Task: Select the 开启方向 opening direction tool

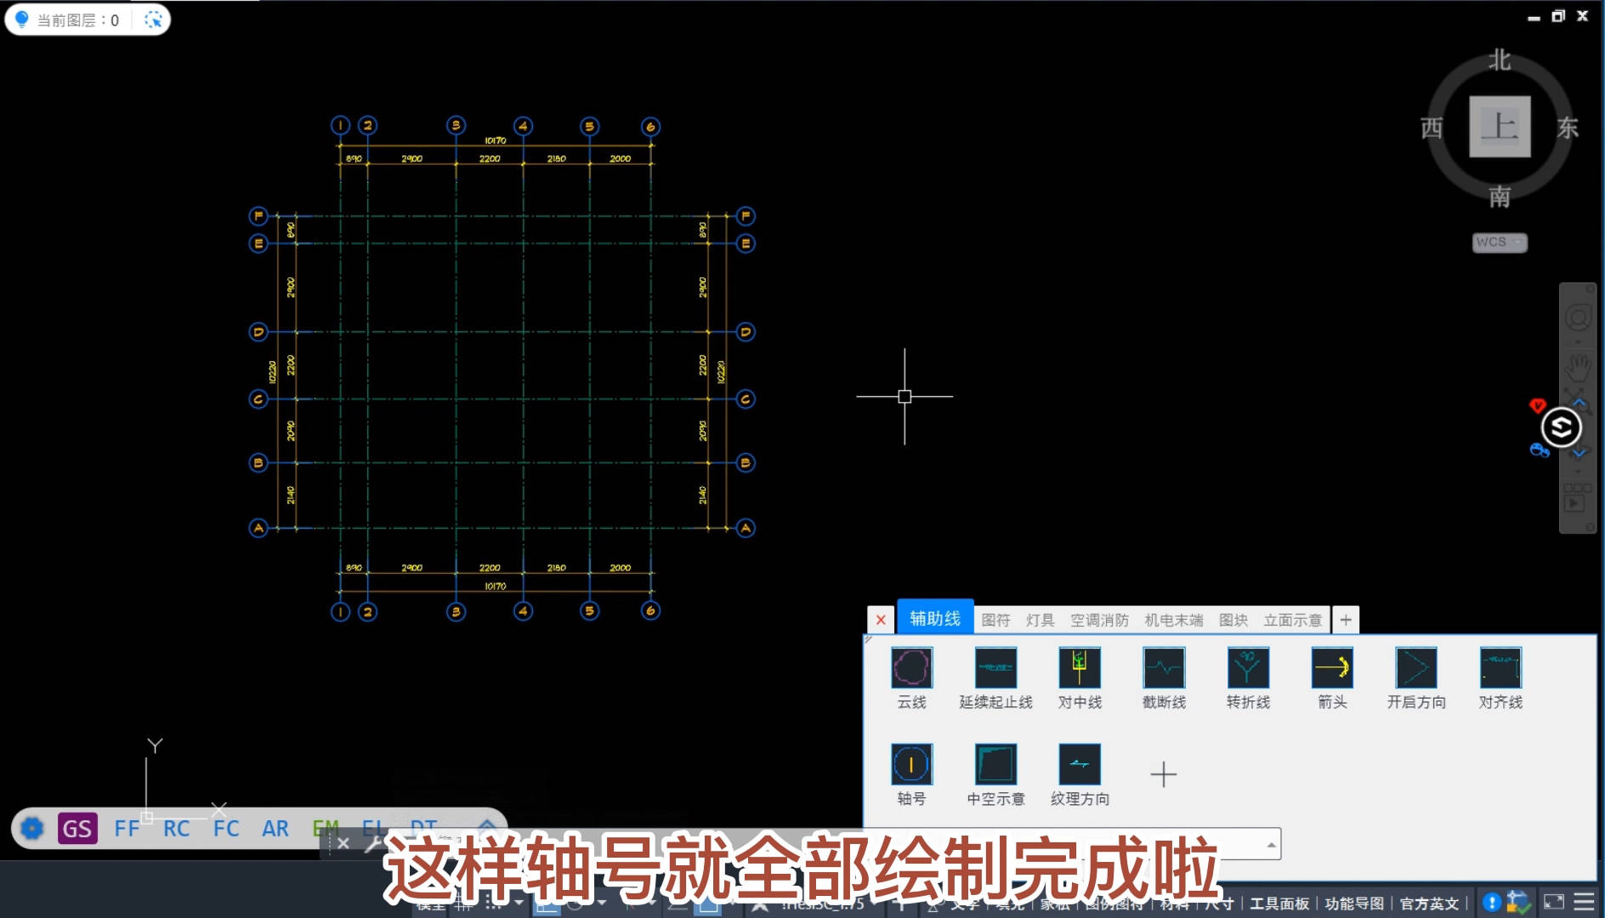Action: pos(1416,668)
